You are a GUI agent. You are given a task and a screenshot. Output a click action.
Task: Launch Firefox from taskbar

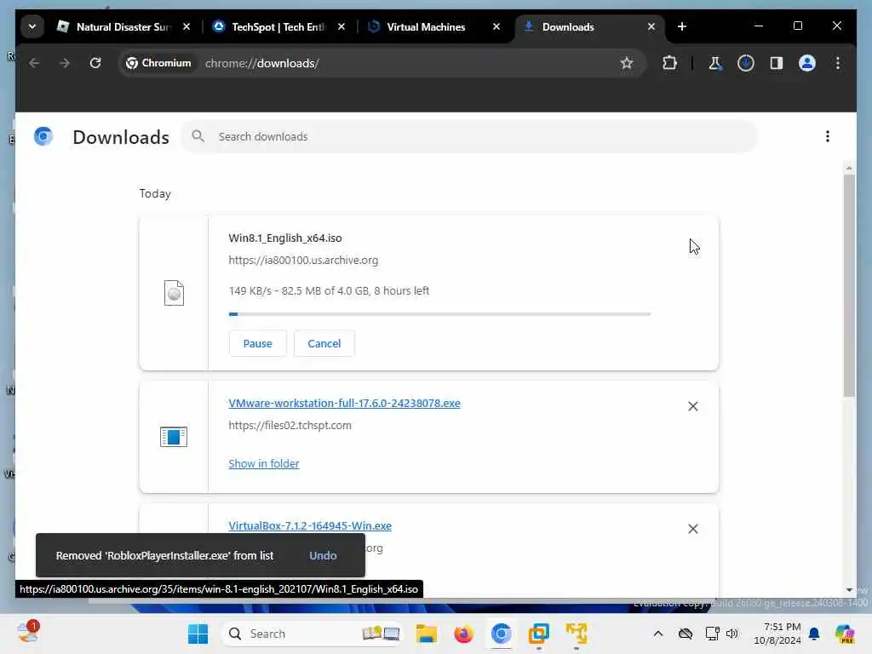(463, 634)
